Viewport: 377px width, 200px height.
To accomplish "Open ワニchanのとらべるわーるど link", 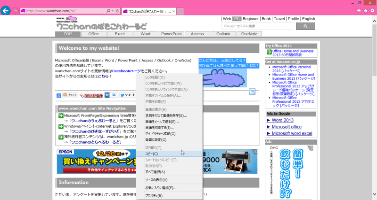I will pyautogui.click(x=95, y=142).
